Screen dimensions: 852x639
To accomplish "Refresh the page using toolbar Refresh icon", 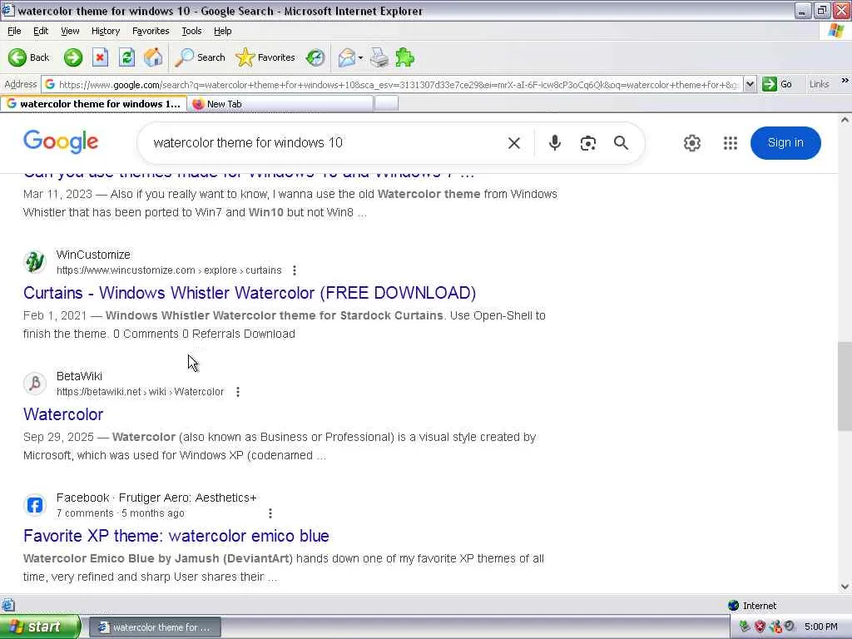I will tap(126, 57).
